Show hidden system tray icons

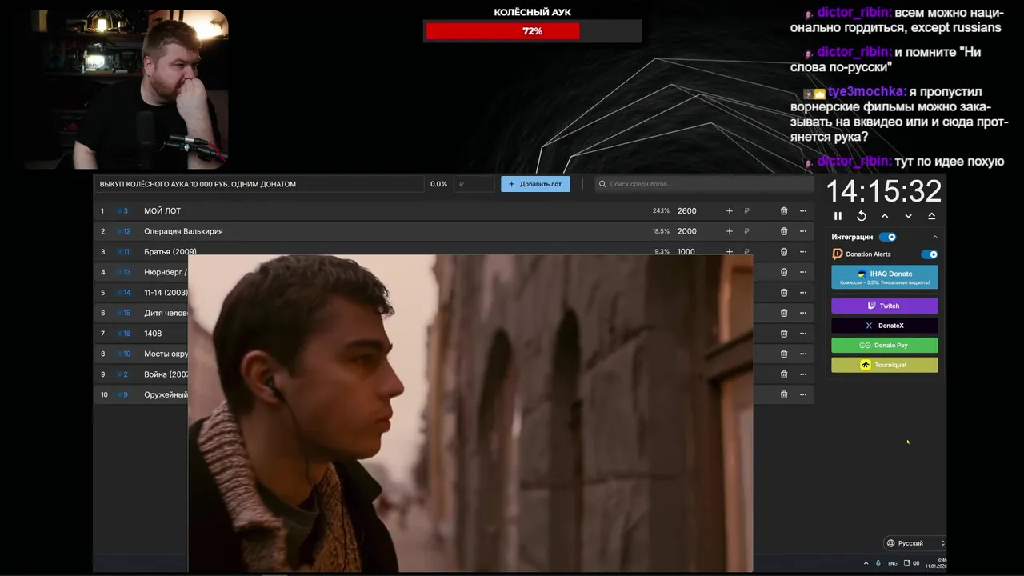[866, 563]
